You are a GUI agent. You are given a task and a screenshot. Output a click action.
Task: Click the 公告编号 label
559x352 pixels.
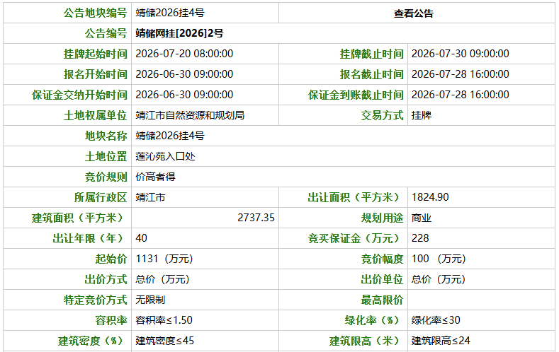point(106,33)
